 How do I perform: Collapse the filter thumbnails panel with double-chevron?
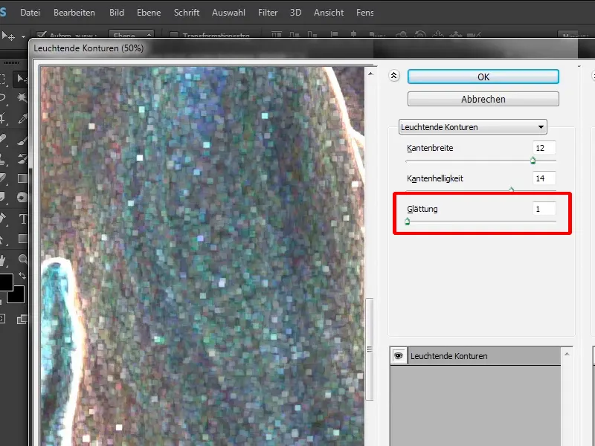pos(394,76)
